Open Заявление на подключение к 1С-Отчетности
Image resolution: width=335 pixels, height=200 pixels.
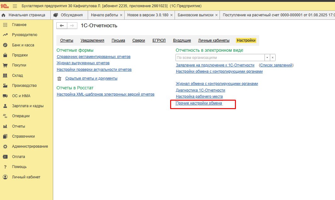[215, 65]
